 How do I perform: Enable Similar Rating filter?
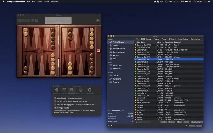183,39
